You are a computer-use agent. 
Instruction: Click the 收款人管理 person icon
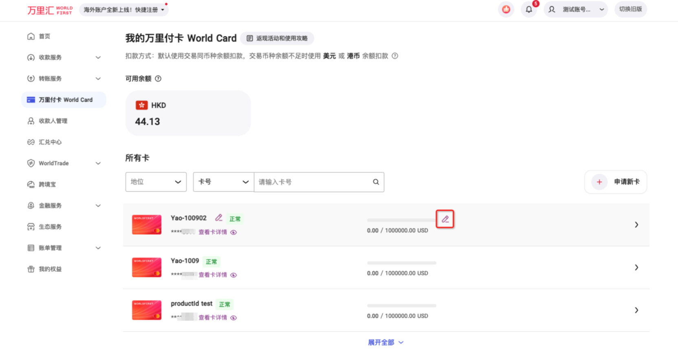click(x=31, y=121)
